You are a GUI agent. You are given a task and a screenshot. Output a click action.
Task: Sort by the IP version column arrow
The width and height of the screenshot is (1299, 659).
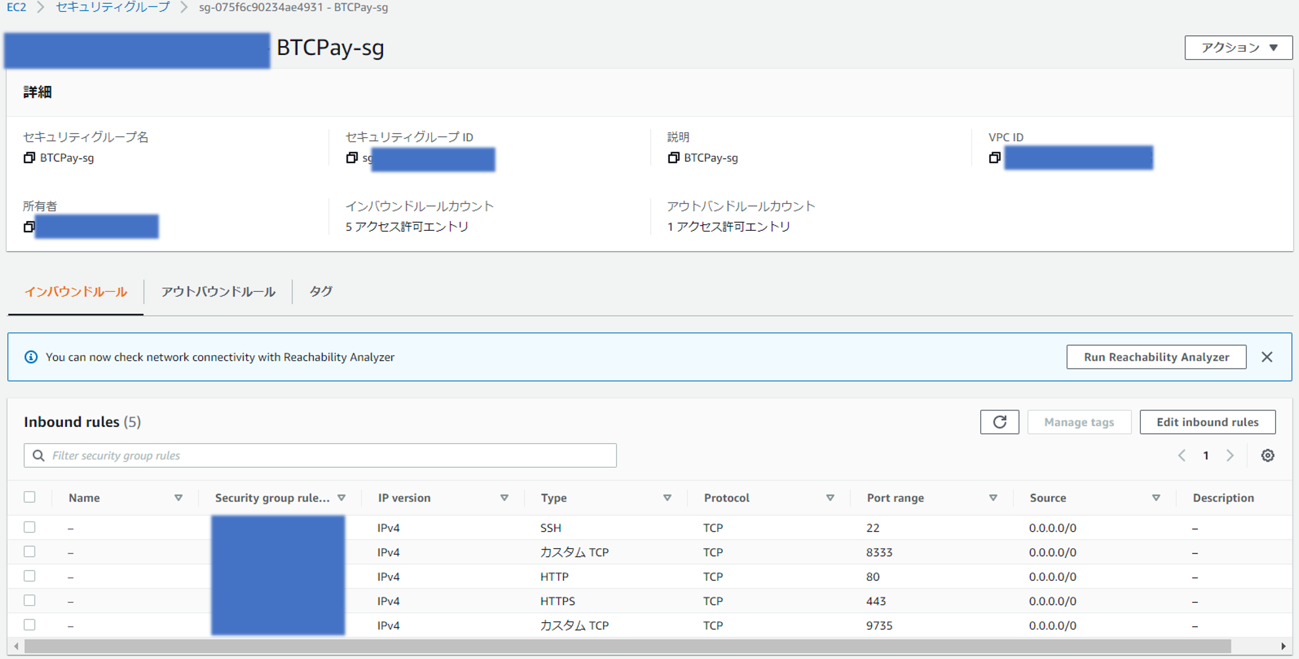pyautogui.click(x=505, y=498)
